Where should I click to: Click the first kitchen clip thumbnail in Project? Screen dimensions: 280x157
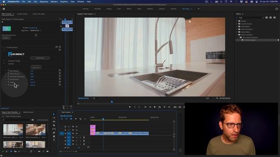[x=13, y=130]
